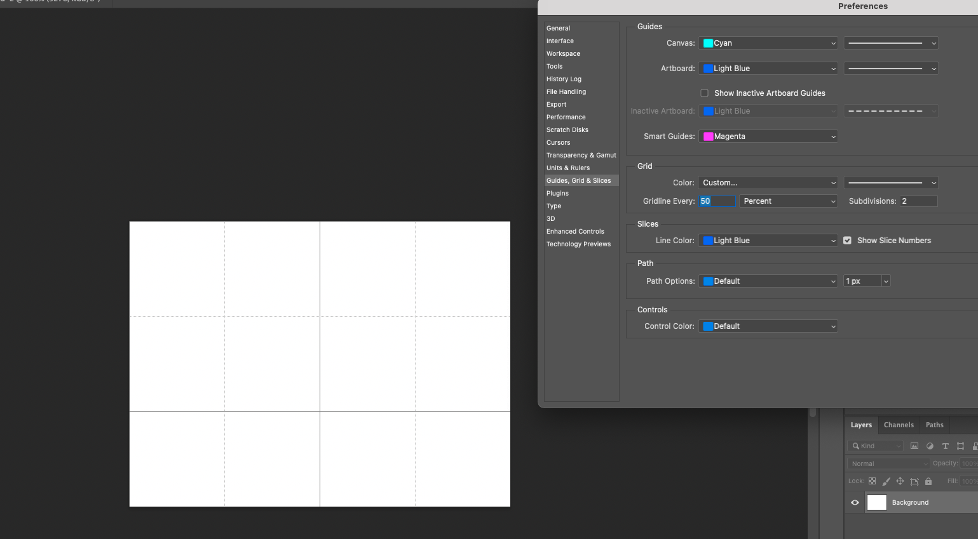This screenshot has width=978, height=539.
Task: Open the Paths tab
Action: [934, 425]
